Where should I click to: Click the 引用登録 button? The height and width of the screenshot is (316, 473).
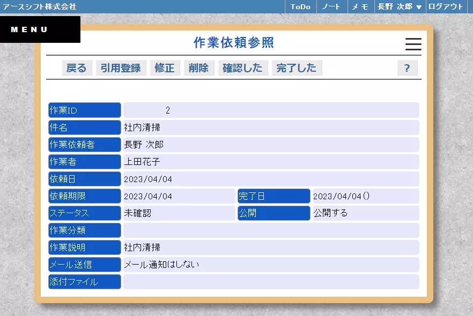pos(121,67)
